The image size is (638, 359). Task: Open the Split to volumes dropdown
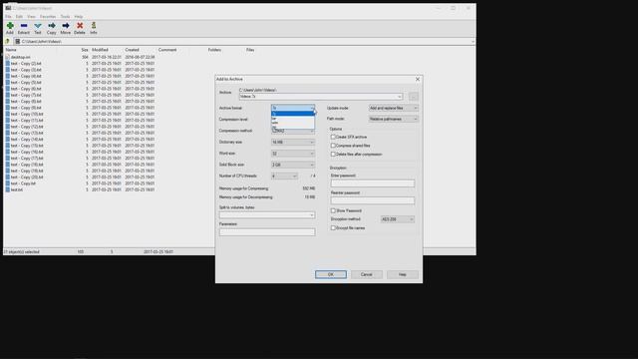point(267,215)
